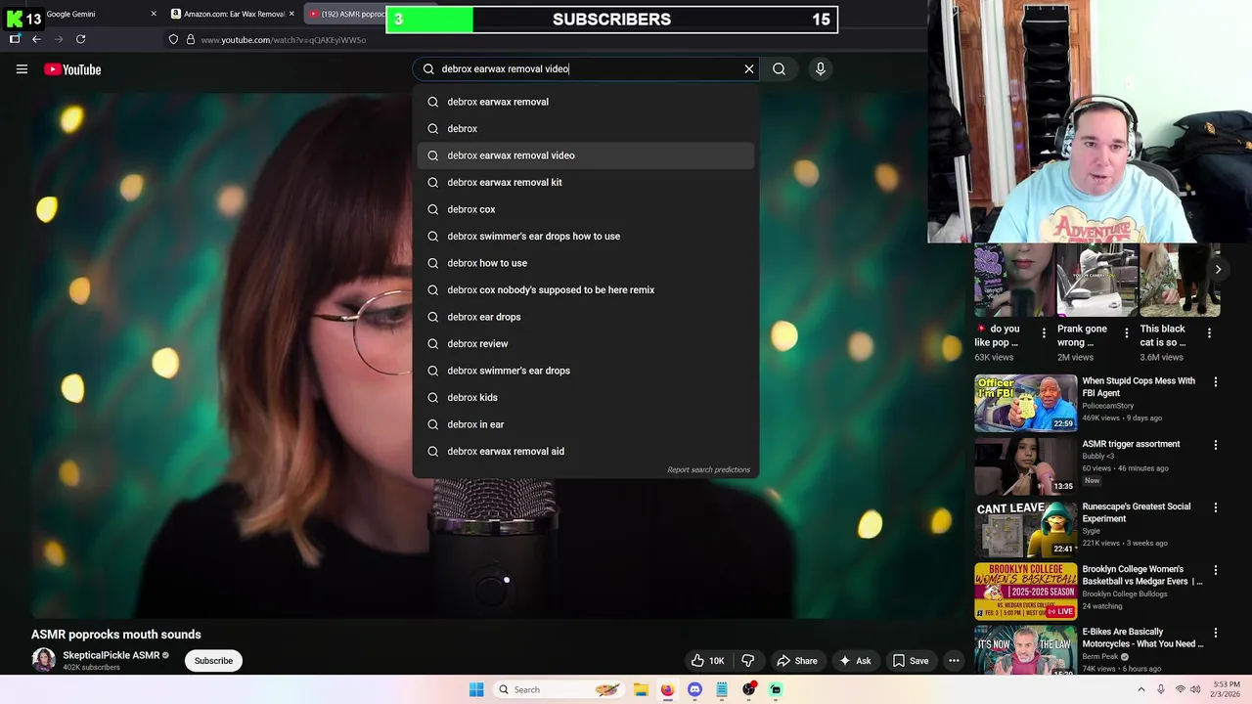Open menu for 'When Stupid Cops' video
The height and width of the screenshot is (704, 1252).
point(1216,382)
